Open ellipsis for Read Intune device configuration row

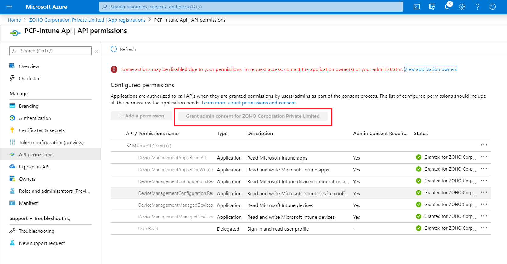484,181
